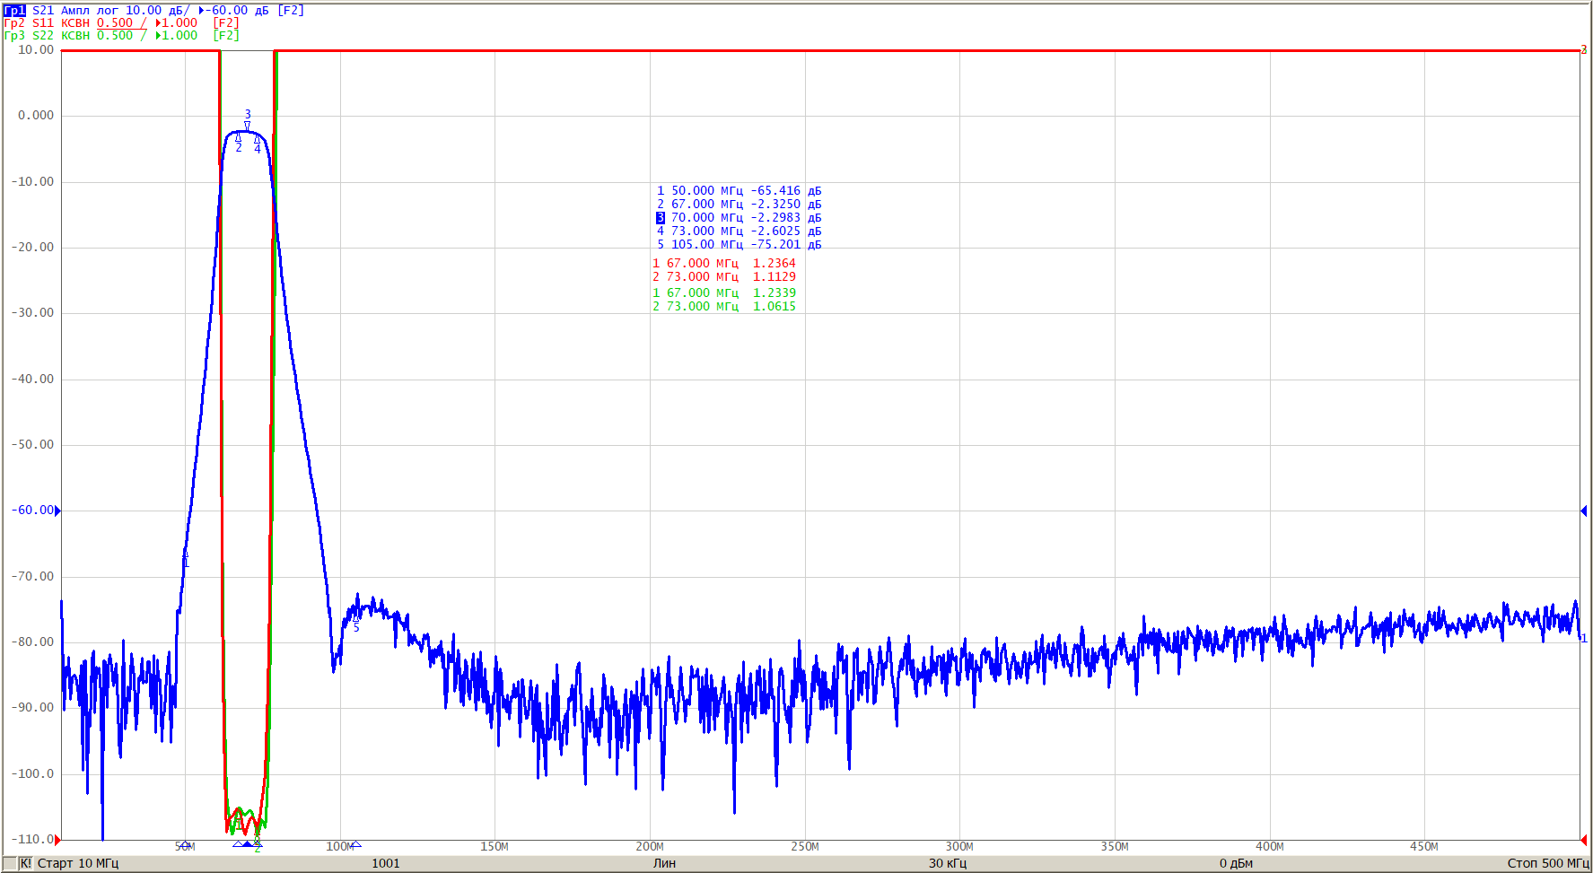The image size is (1593, 873).
Task: Select the Гр1 S21 trace label
Action: [15, 11]
